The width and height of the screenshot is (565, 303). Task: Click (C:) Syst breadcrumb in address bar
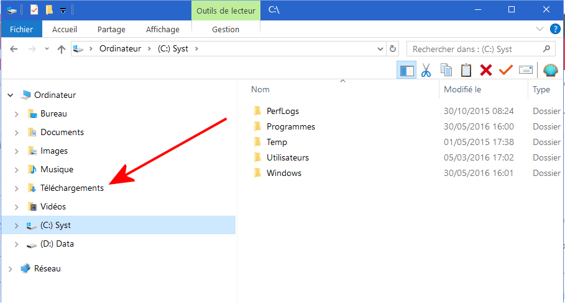point(173,48)
